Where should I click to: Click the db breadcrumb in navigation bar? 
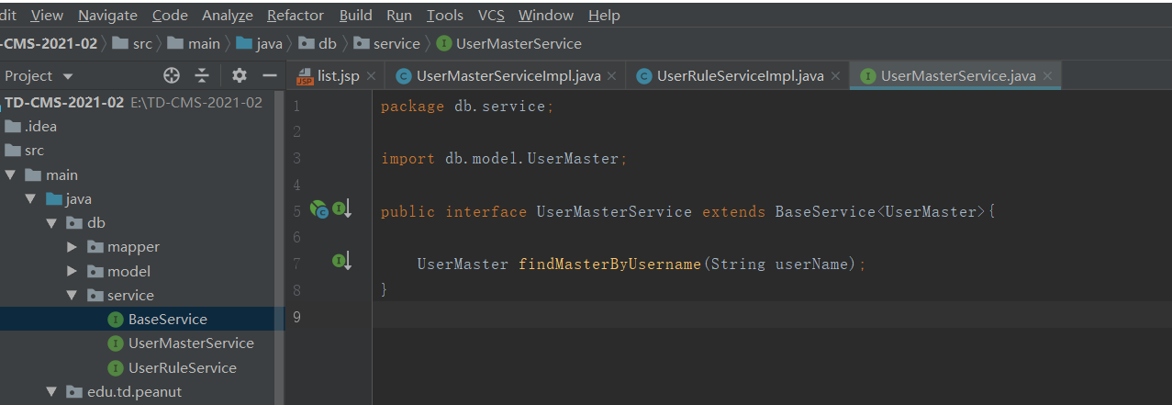pos(318,43)
